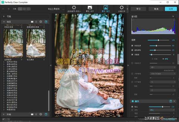Viewport: 179px width, 122px height.
Task: Toggle the third checkbox below 强度 slider
Action: (x=132, y=55)
